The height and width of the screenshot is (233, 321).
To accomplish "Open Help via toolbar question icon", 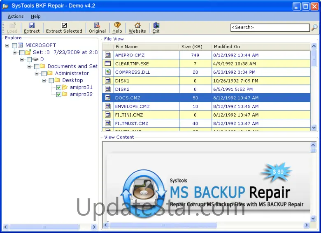I will [x=117, y=25].
